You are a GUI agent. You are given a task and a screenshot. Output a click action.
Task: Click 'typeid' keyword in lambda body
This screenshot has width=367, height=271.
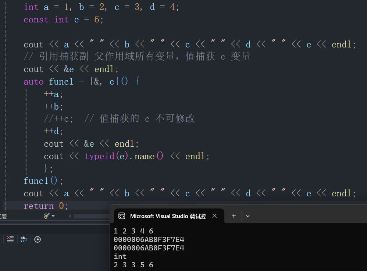pos(100,156)
